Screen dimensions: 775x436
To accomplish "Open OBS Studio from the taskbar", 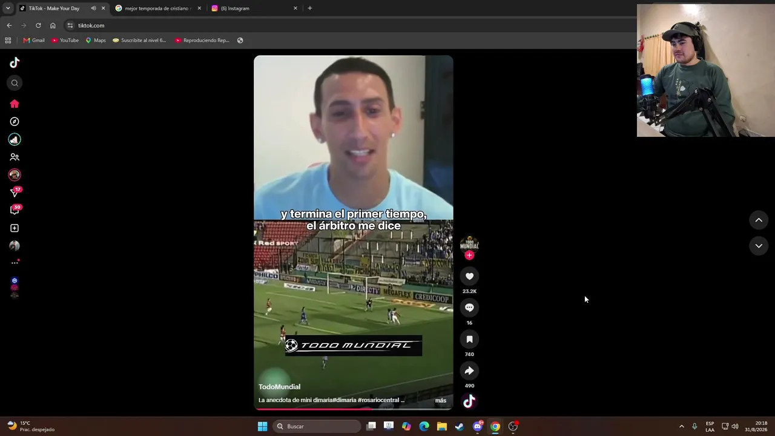I will click(513, 426).
